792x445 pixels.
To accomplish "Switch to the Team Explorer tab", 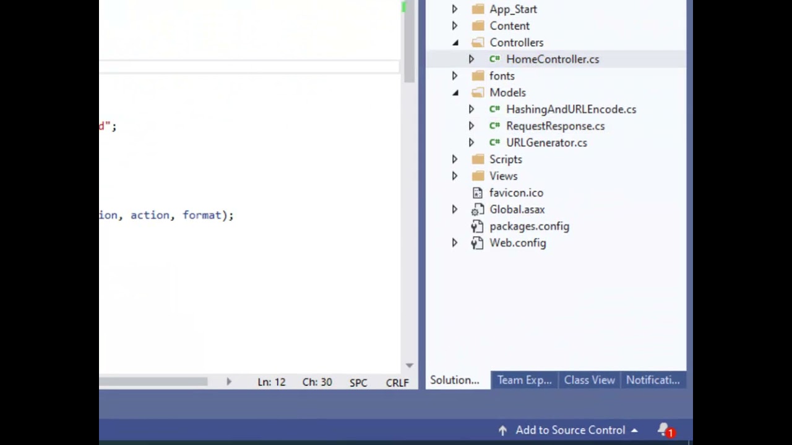I will coord(524,380).
